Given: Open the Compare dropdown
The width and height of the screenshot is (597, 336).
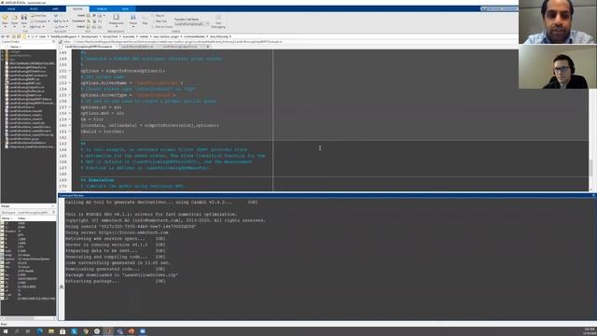Looking at the screenshot, I should (40, 21).
